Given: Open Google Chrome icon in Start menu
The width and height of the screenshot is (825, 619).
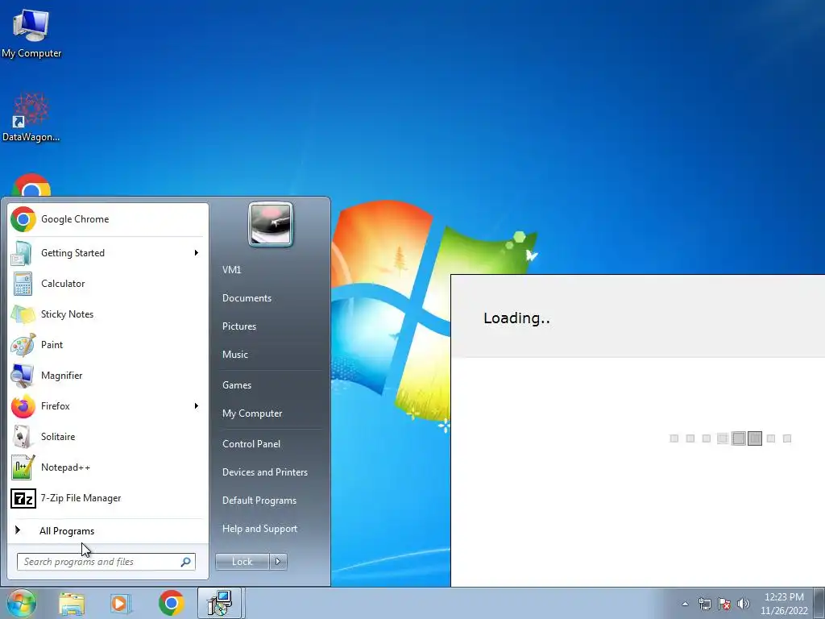Looking at the screenshot, I should pyautogui.click(x=23, y=219).
